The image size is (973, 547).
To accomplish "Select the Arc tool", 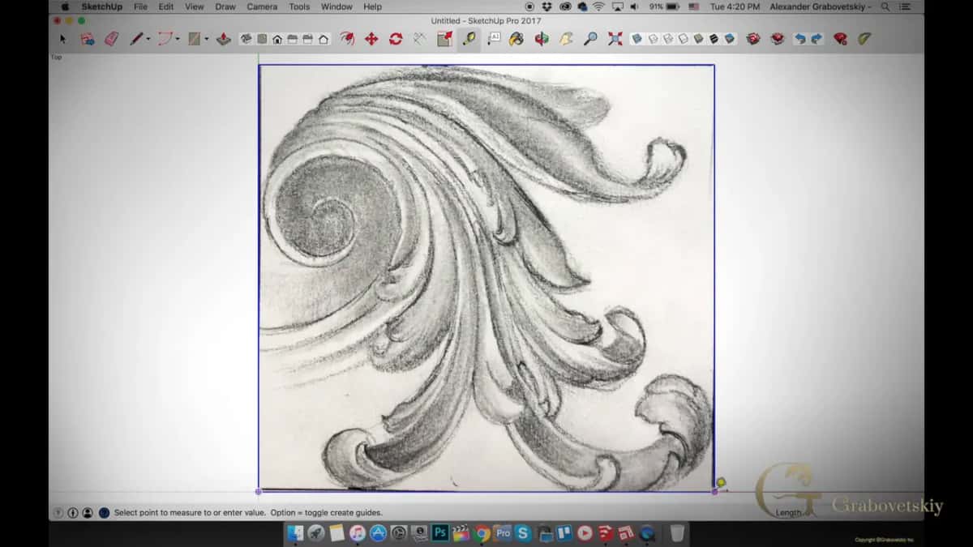I will click(165, 39).
